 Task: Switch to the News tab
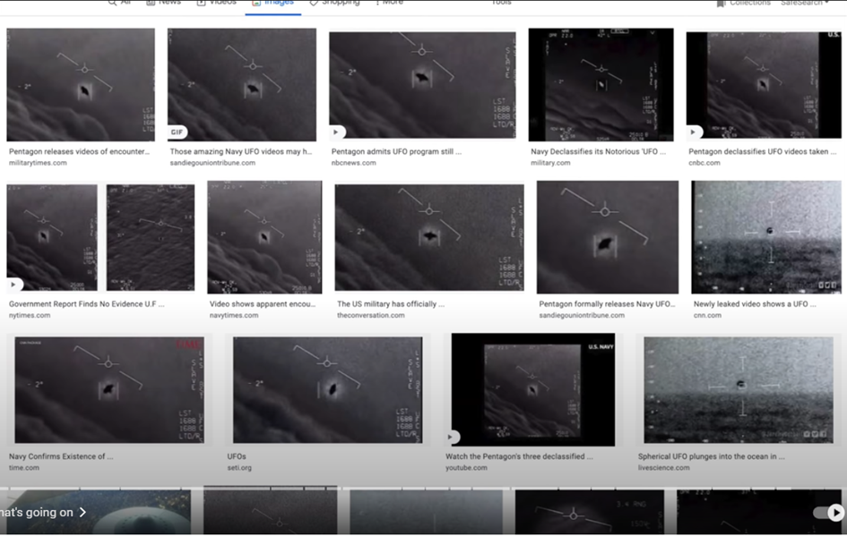click(164, 4)
